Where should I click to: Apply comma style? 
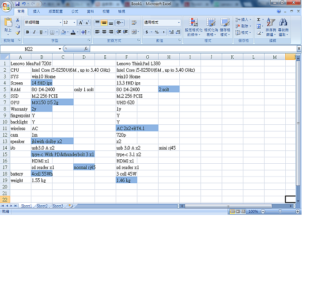point(163,32)
